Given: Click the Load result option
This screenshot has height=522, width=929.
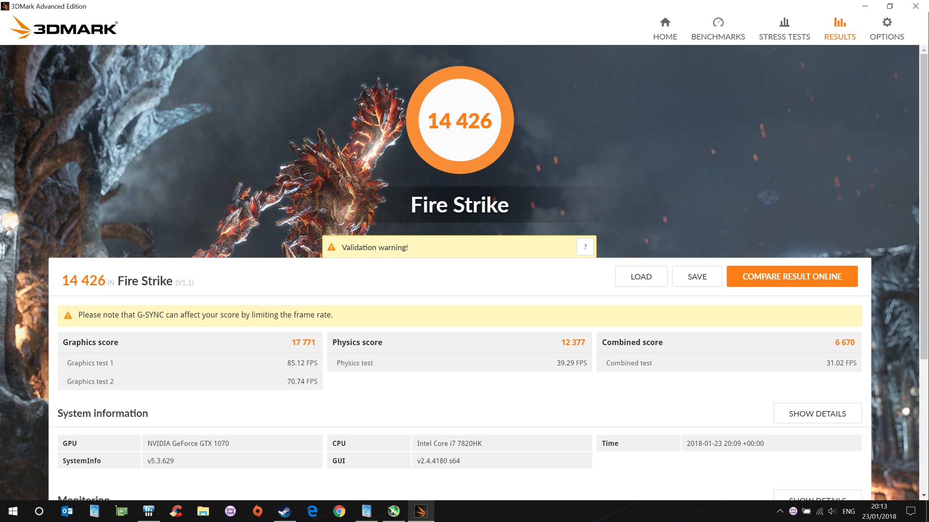Looking at the screenshot, I should (641, 275).
